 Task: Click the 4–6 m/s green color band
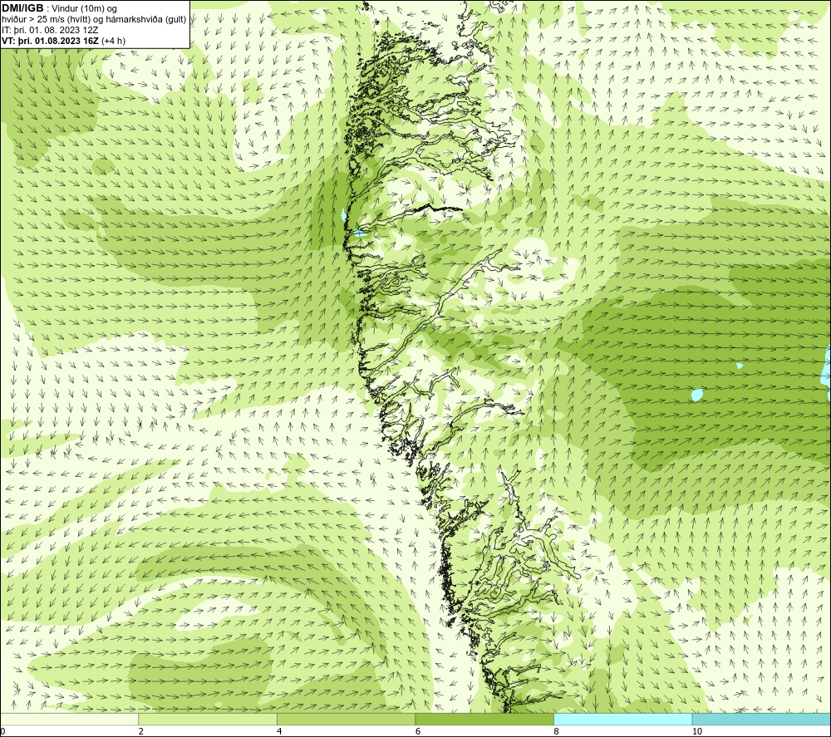(346, 719)
